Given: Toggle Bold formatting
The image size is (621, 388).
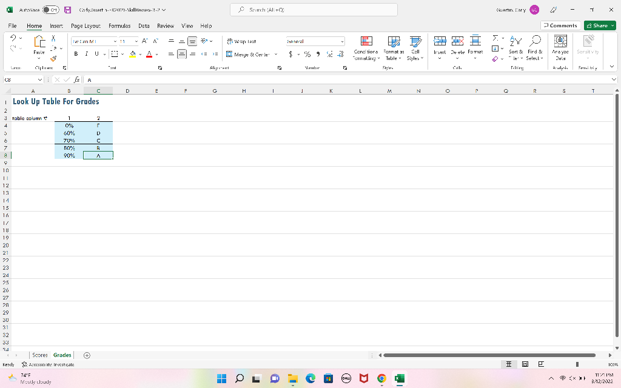Looking at the screenshot, I should pyautogui.click(x=76, y=54).
